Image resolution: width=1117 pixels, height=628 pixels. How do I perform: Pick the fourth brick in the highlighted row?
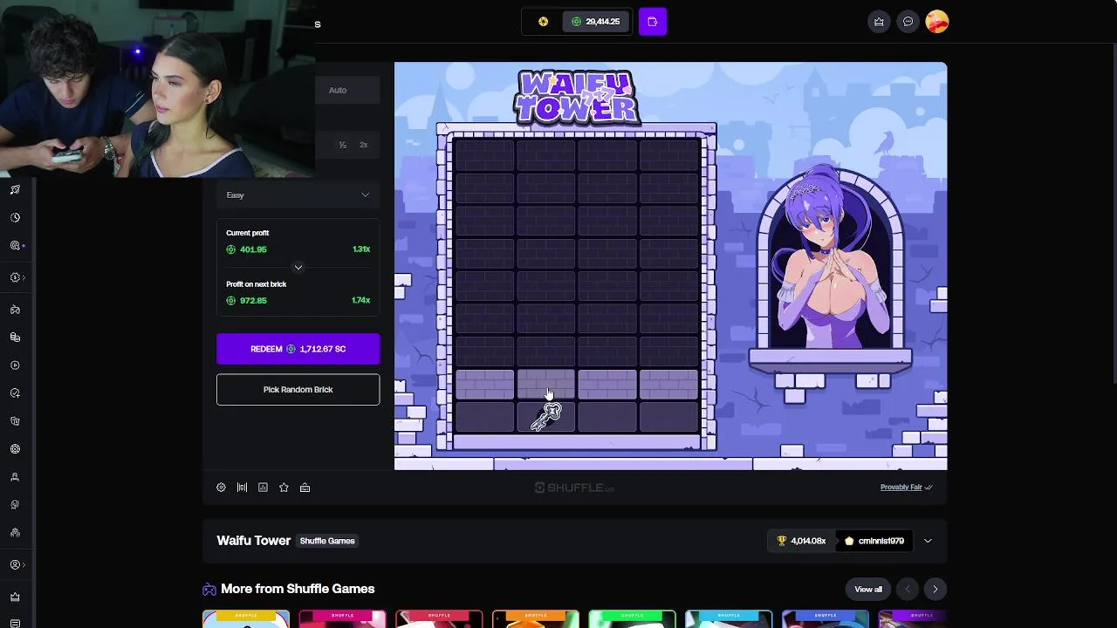pyautogui.click(x=668, y=385)
